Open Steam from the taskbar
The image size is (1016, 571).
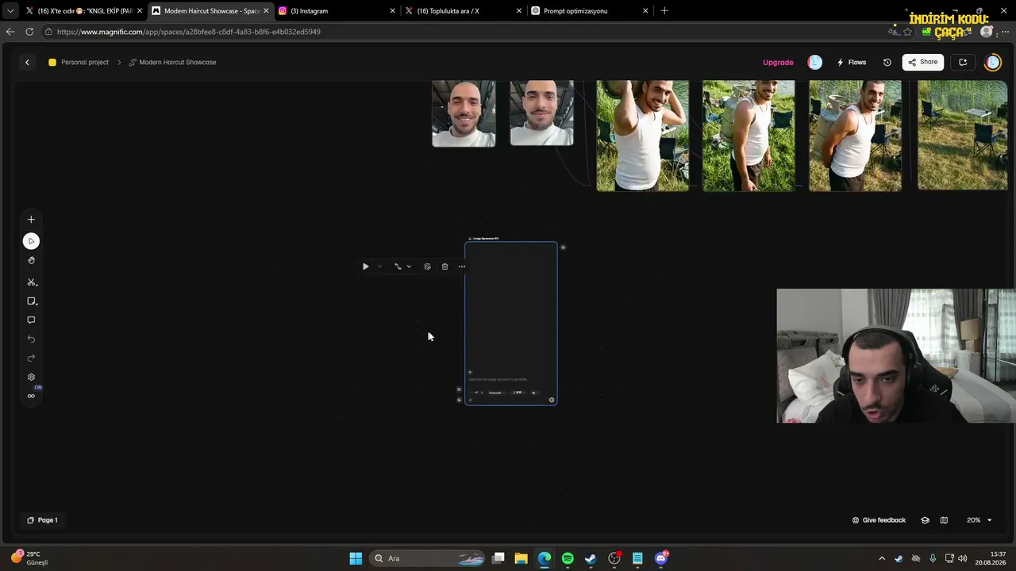591,558
